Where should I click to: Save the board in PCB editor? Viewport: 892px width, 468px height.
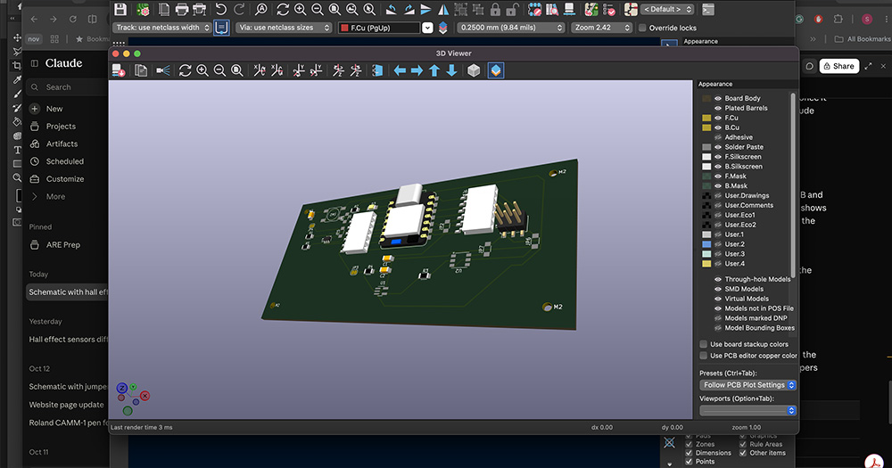[120, 9]
